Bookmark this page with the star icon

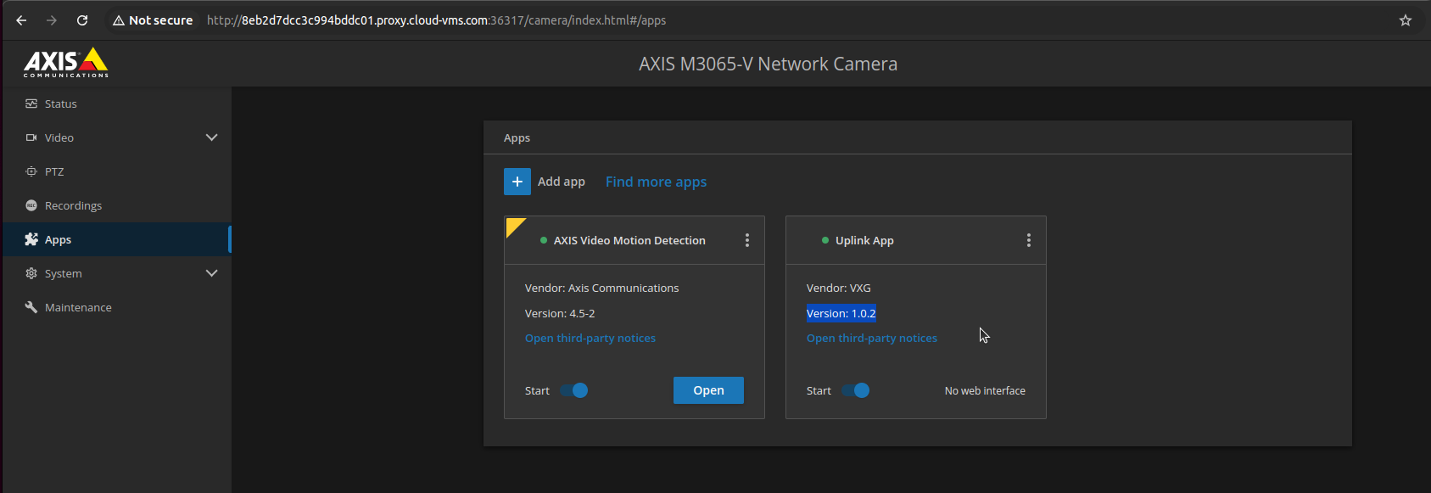[x=1405, y=20]
